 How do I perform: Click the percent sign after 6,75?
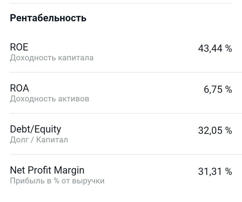point(228,90)
